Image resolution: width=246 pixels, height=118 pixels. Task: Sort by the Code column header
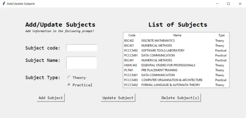pos(132,35)
